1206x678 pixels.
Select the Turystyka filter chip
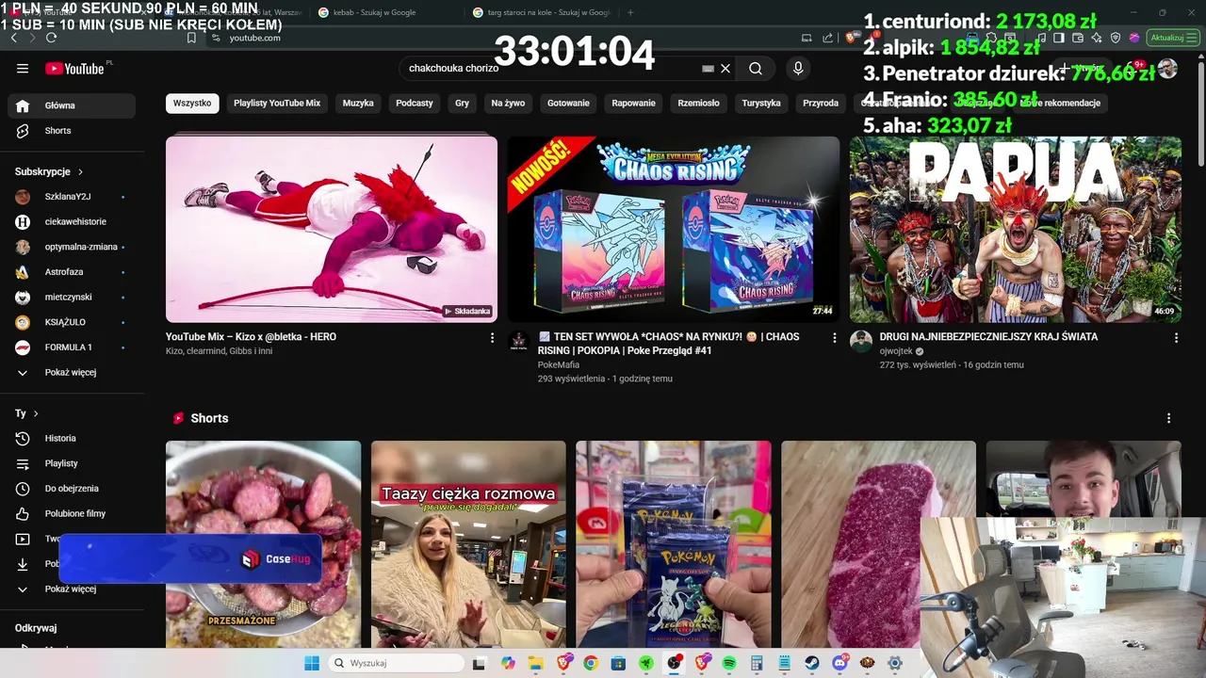tap(761, 103)
